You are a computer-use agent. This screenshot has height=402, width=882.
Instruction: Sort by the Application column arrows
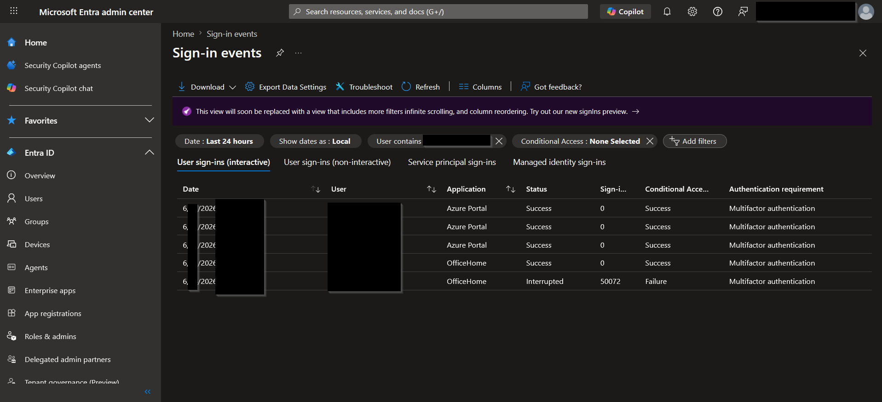pos(511,189)
